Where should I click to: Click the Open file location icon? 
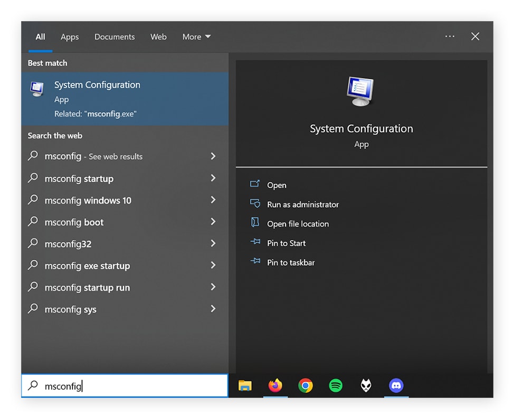coord(255,222)
